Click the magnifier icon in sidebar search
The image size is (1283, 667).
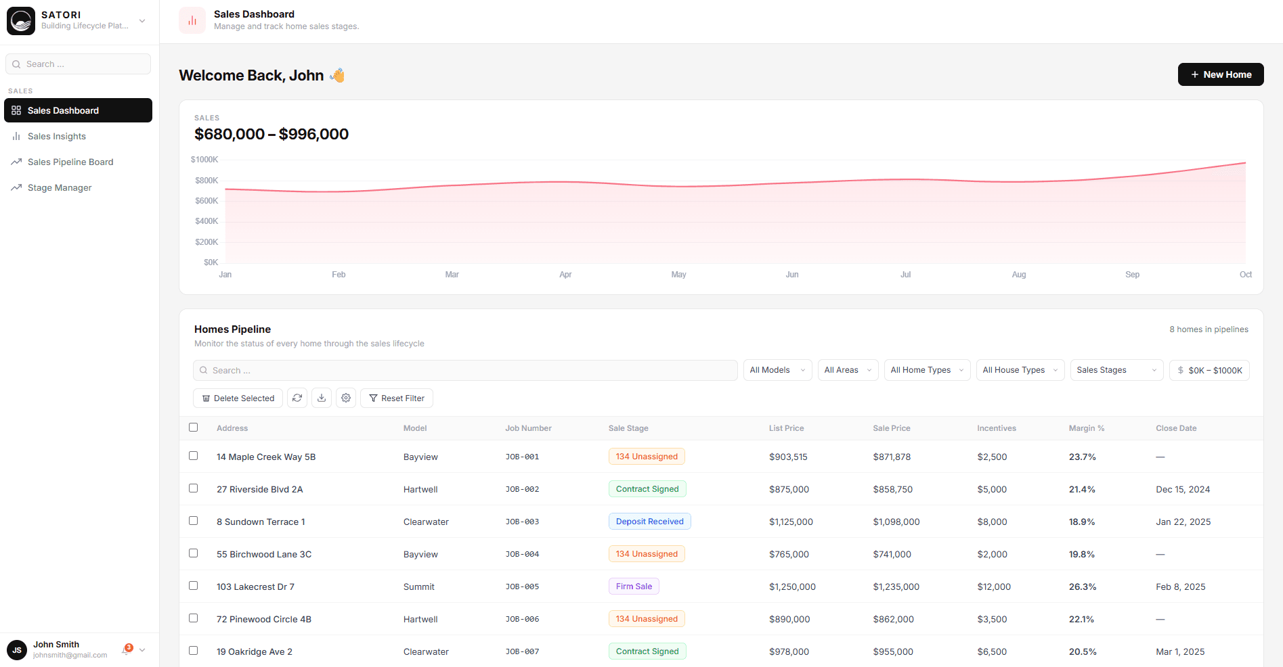point(16,64)
